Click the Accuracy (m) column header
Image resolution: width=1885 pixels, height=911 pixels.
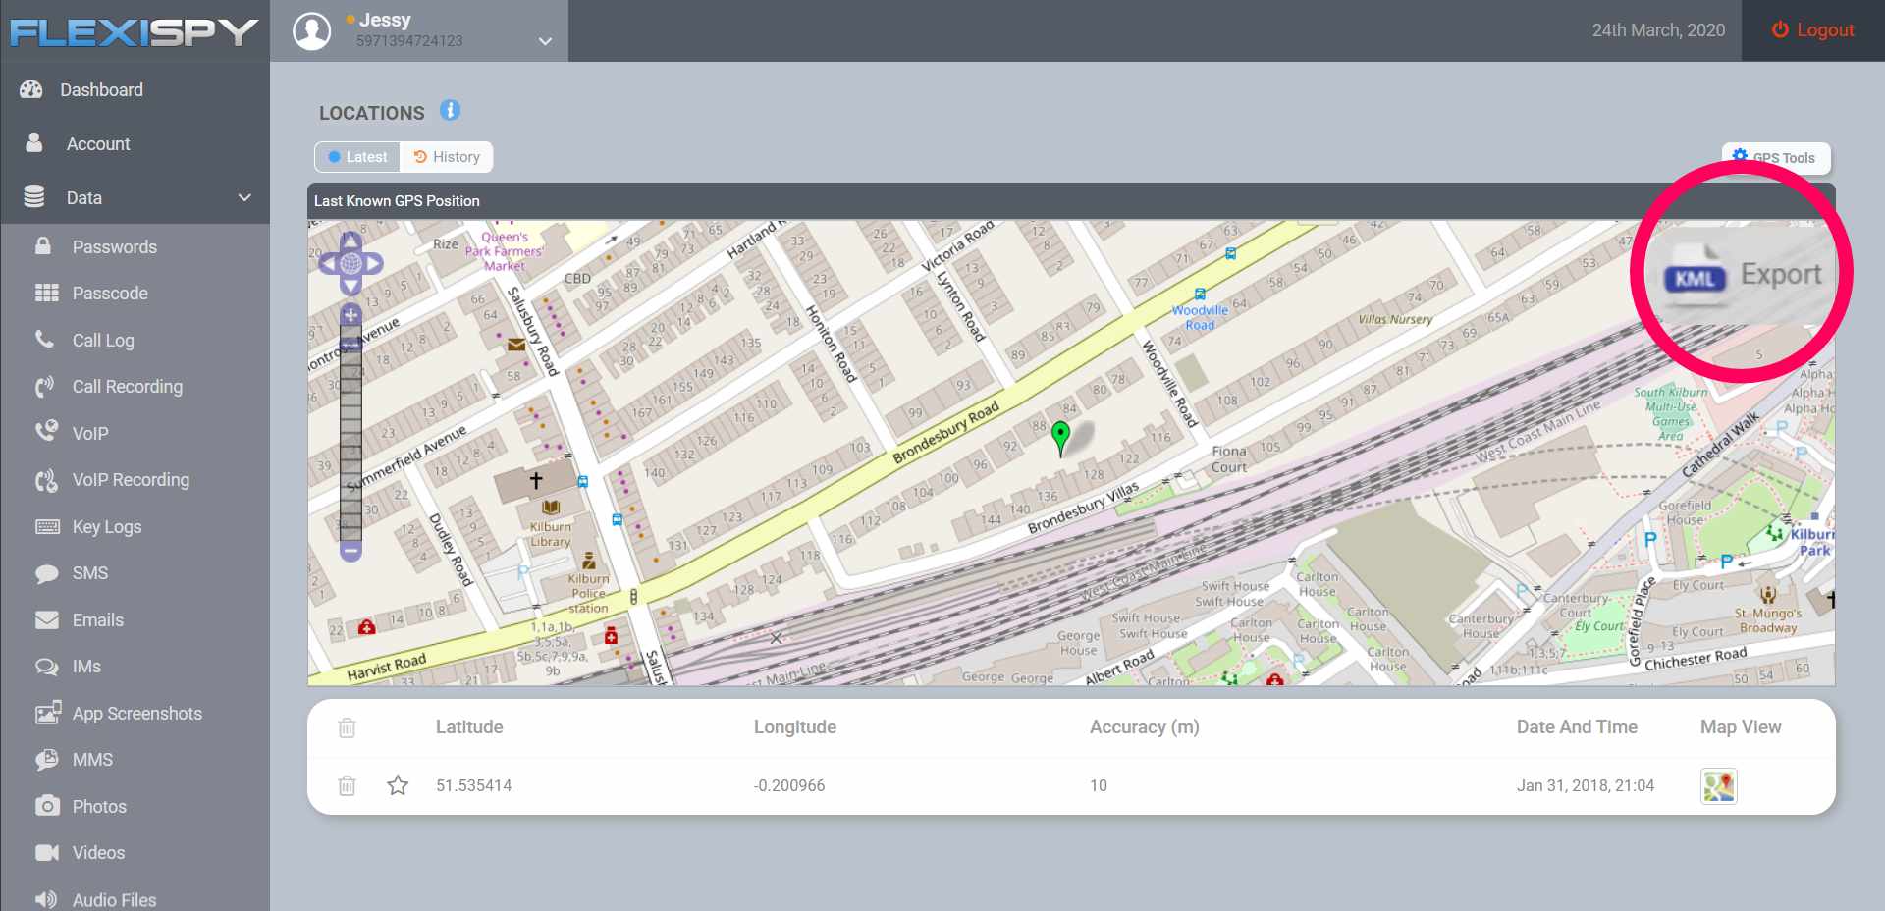(1145, 727)
